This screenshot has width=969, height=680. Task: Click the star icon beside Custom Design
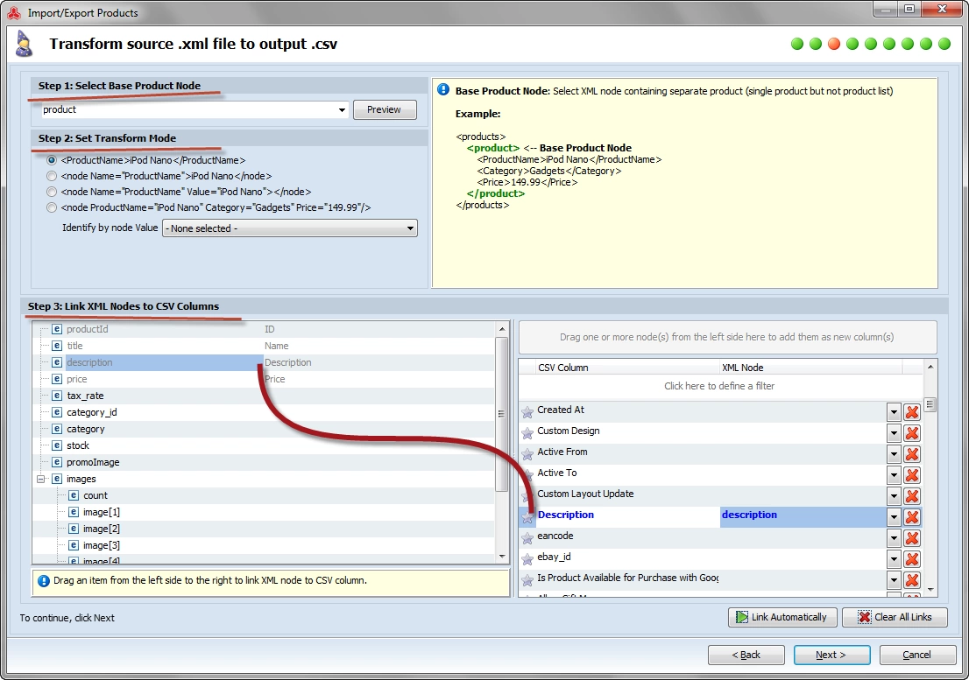(527, 433)
